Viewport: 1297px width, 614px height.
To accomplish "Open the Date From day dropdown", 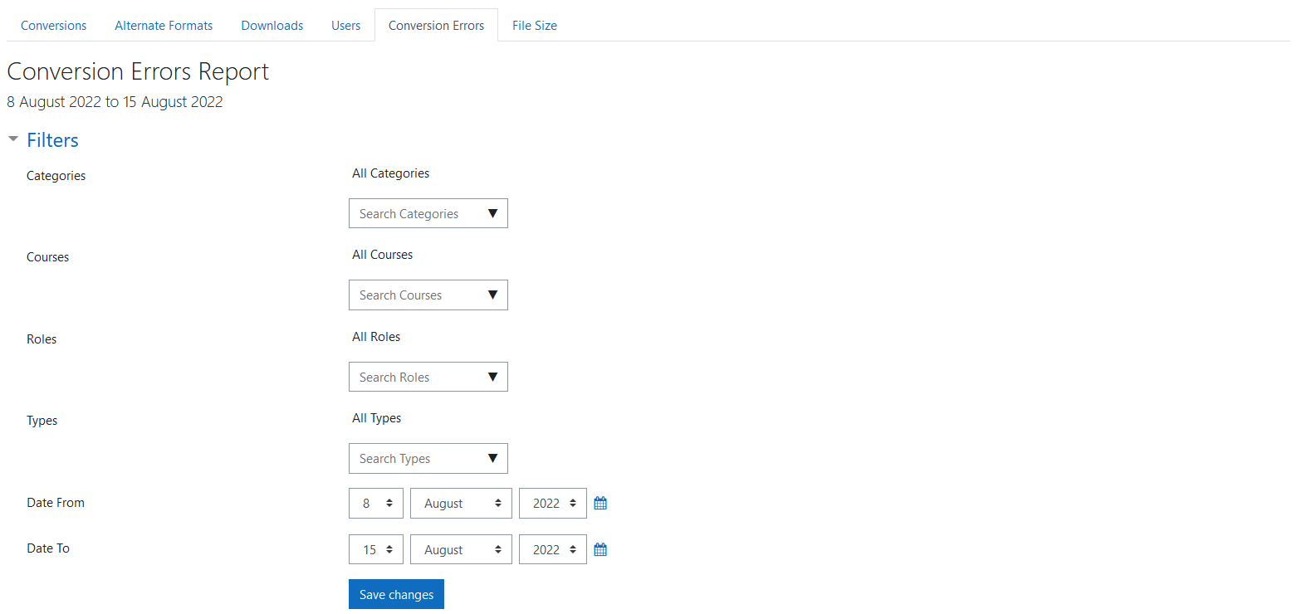I will [376, 503].
